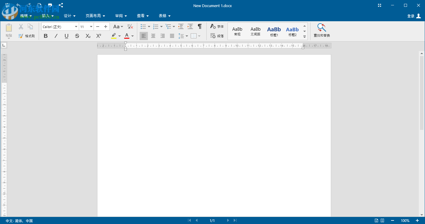Select the Format Painter tool

tap(27, 36)
